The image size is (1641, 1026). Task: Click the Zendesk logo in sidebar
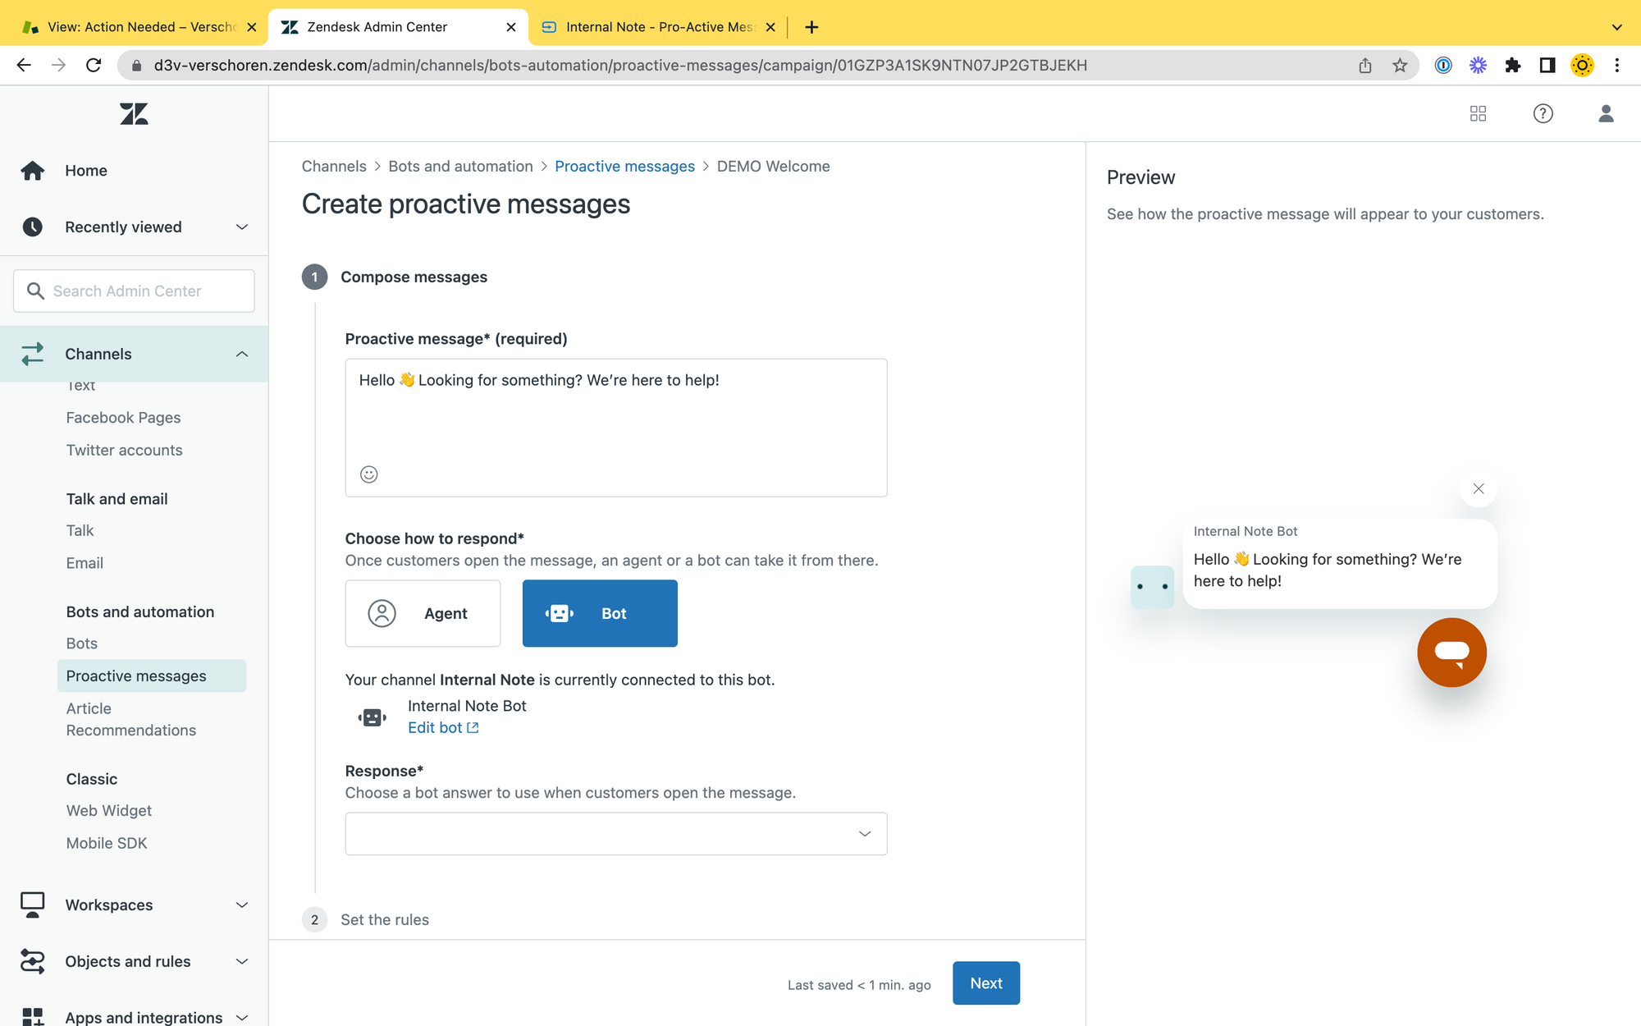coord(134,114)
